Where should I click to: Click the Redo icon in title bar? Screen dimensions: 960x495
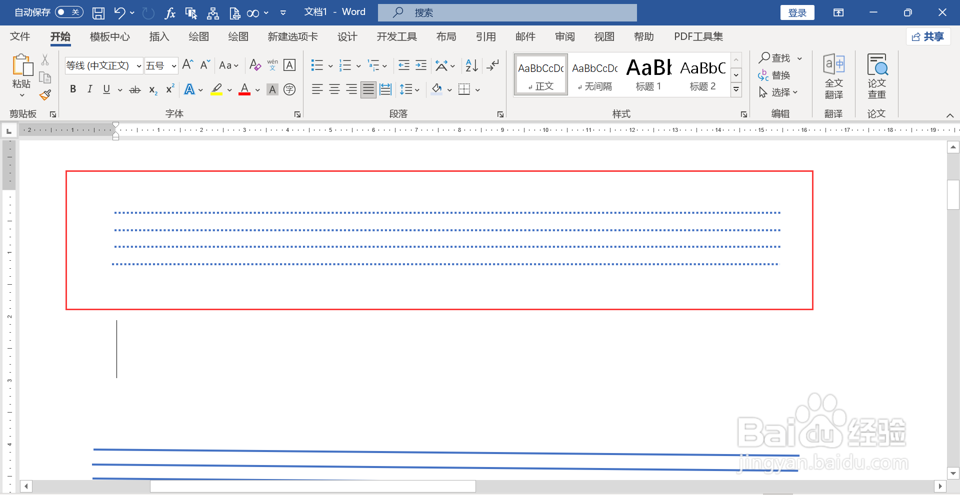pyautogui.click(x=148, y=13)
